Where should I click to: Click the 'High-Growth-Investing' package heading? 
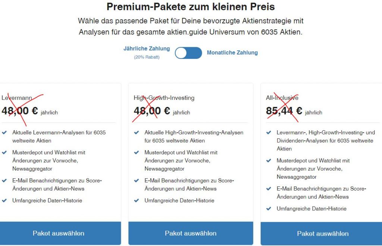tap(164, 98)
